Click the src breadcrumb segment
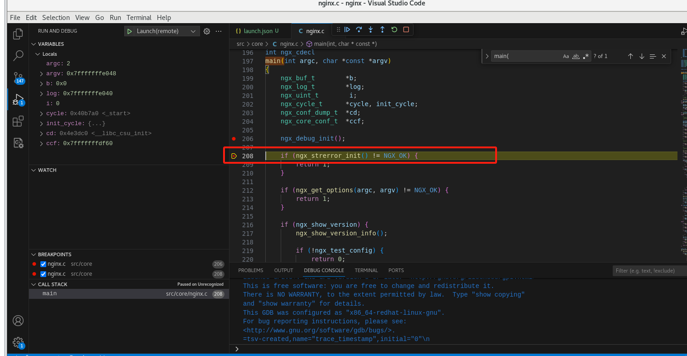 [x=240, y=44]
